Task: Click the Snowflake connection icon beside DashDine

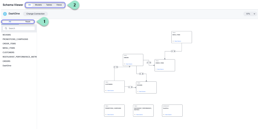Action: [x=5, y=14]
